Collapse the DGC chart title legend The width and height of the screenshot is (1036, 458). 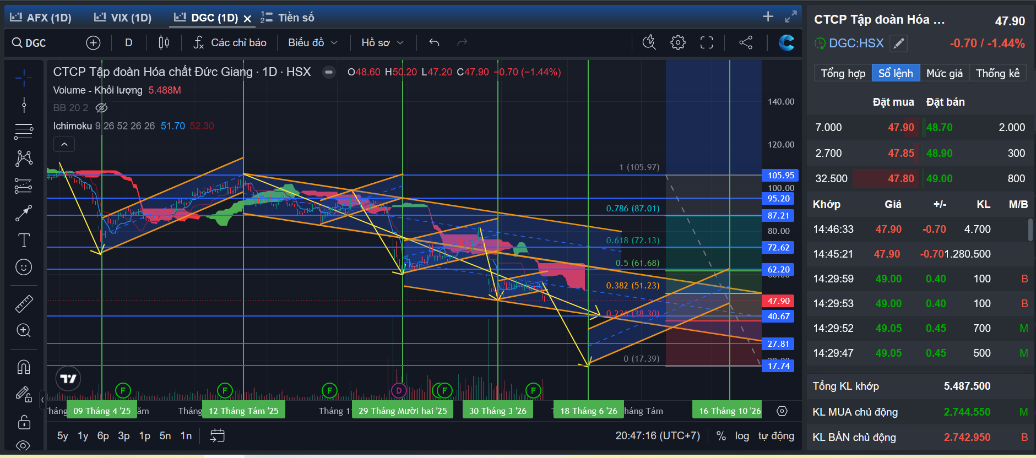[x=329, y=72]
